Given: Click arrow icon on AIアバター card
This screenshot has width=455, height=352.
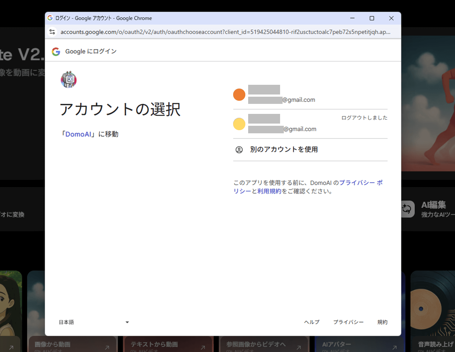Looking at the screenshot, I should 395,347.
